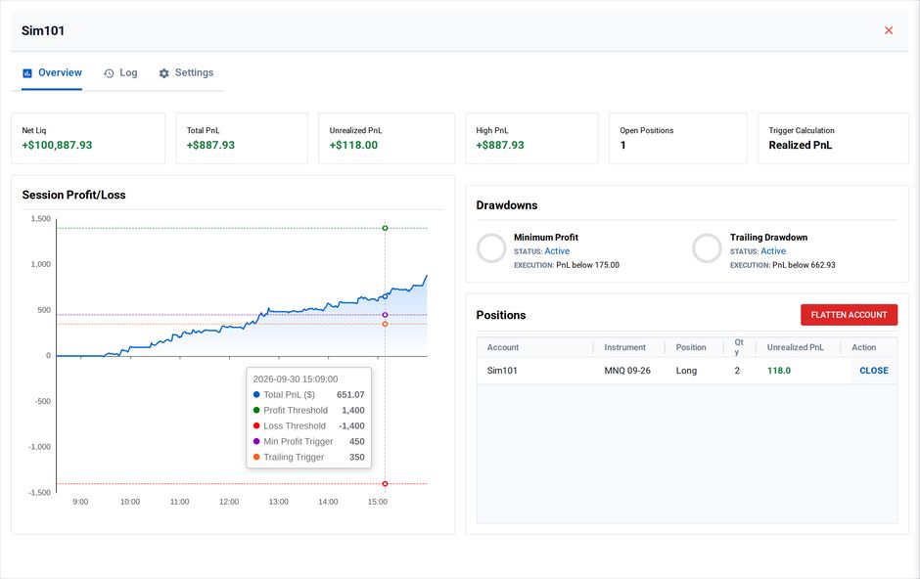Click the Session Profit/Loss chart title
920x579 pixels.
pos(74,196)
